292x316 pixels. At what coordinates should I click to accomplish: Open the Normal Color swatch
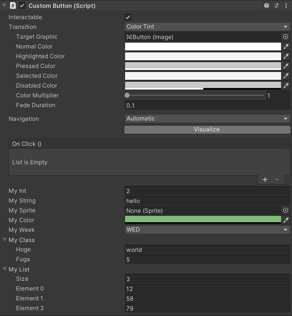coord(203,47)
